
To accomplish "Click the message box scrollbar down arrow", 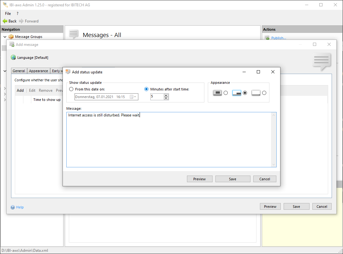I will point(274,164).
